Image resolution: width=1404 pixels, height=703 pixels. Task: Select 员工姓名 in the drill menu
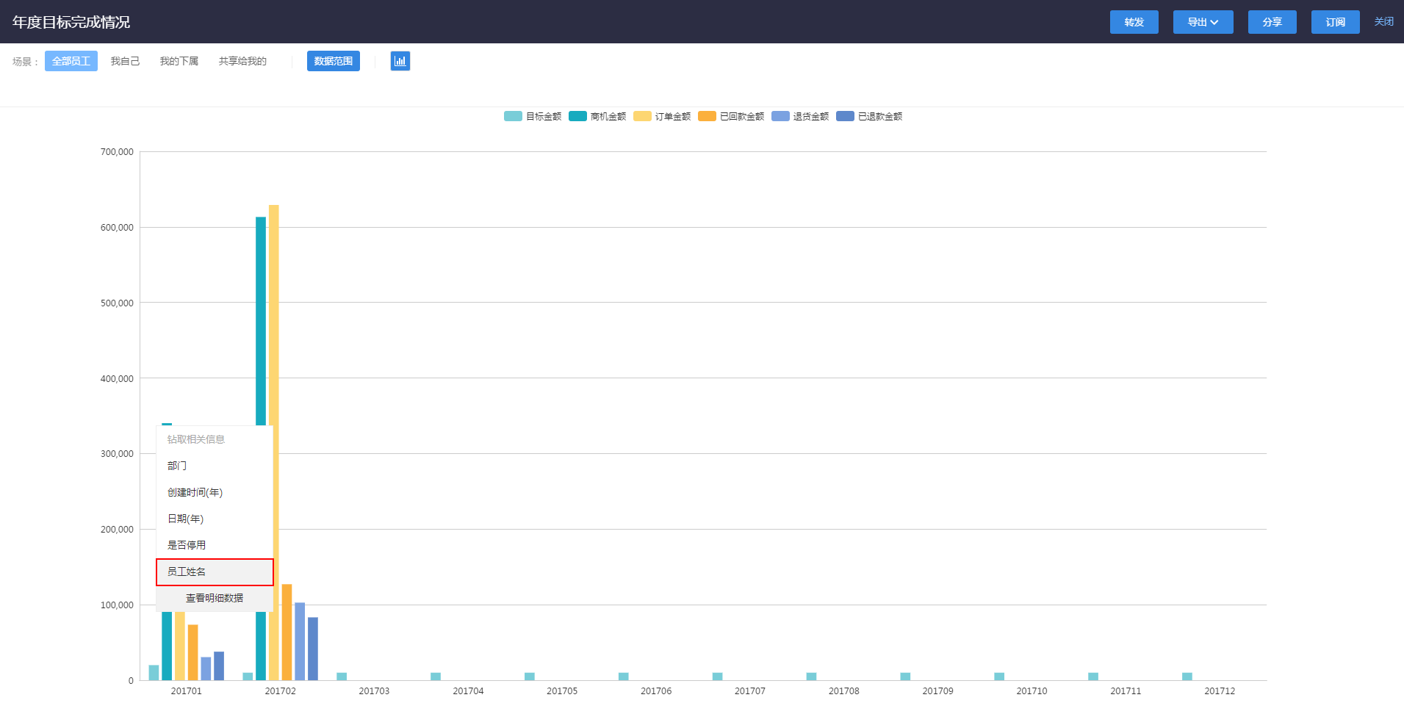pos(215,572)
